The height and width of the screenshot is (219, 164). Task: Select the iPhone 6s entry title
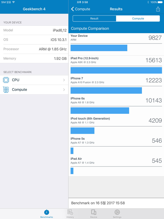click(78, 99)
